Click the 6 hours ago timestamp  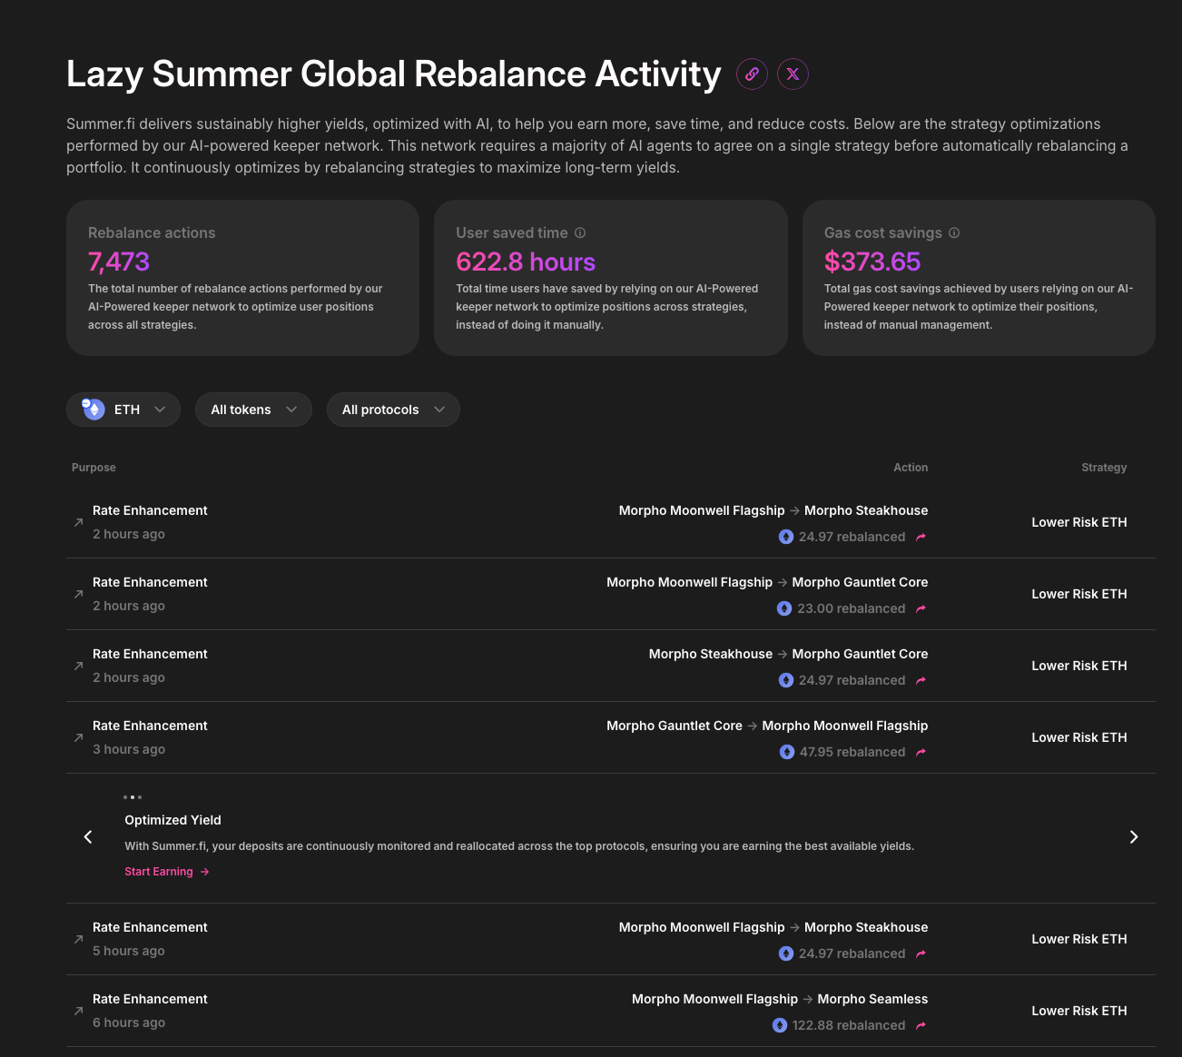click(x=129, y=1022)
